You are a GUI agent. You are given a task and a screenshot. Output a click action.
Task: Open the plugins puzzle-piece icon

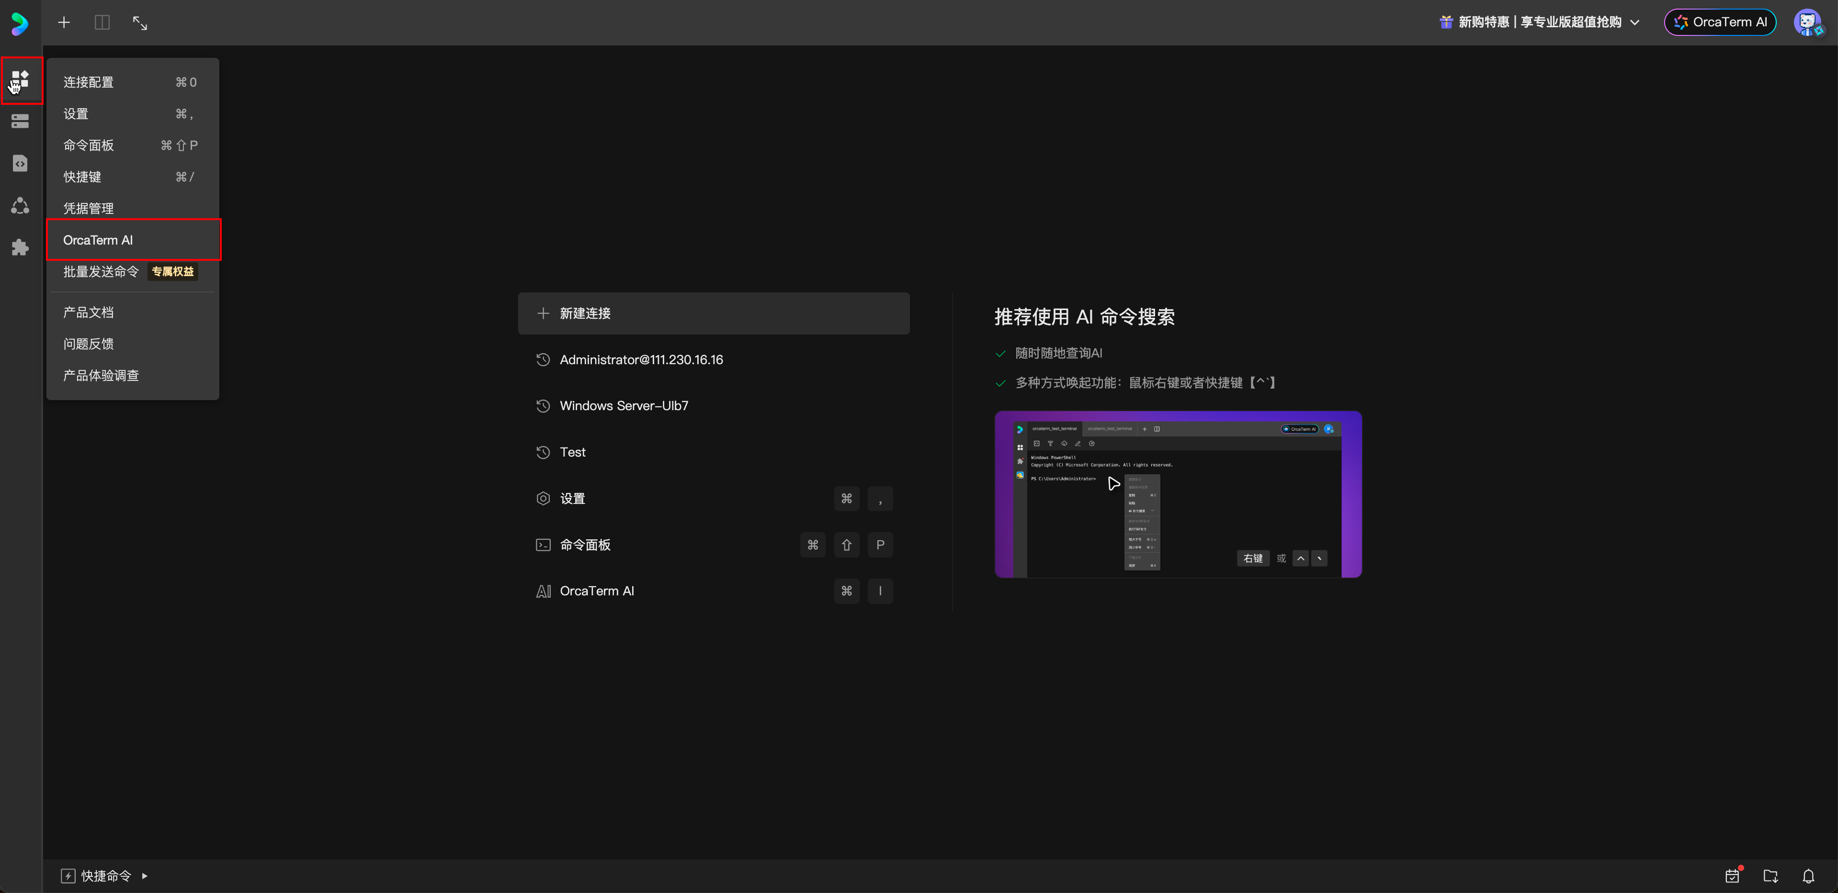[20, 247]
